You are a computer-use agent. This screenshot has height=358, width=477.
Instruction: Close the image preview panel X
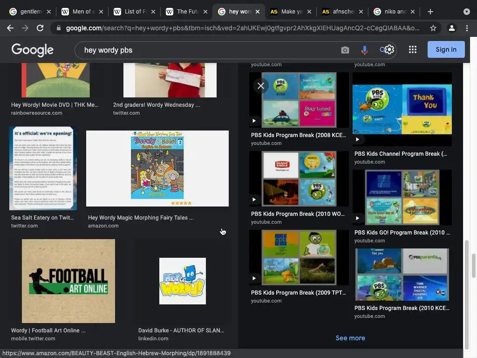coord(261,86)
